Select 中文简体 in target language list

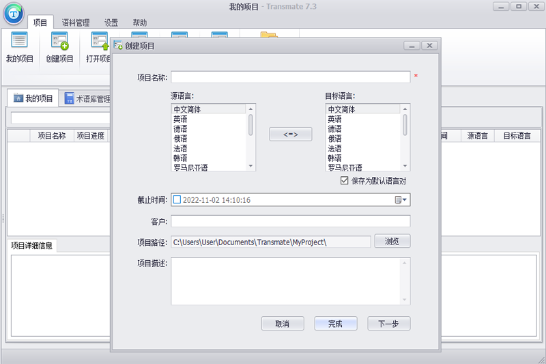pyautogui.click(x=363, y=109)
